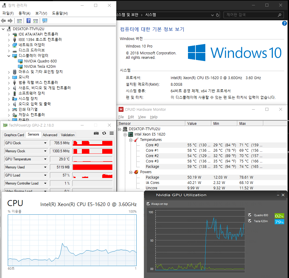289x278 pixels.
Task: Click the Temperatures thermometer icon in HWMonitor
Action: (x=136, y=140)
